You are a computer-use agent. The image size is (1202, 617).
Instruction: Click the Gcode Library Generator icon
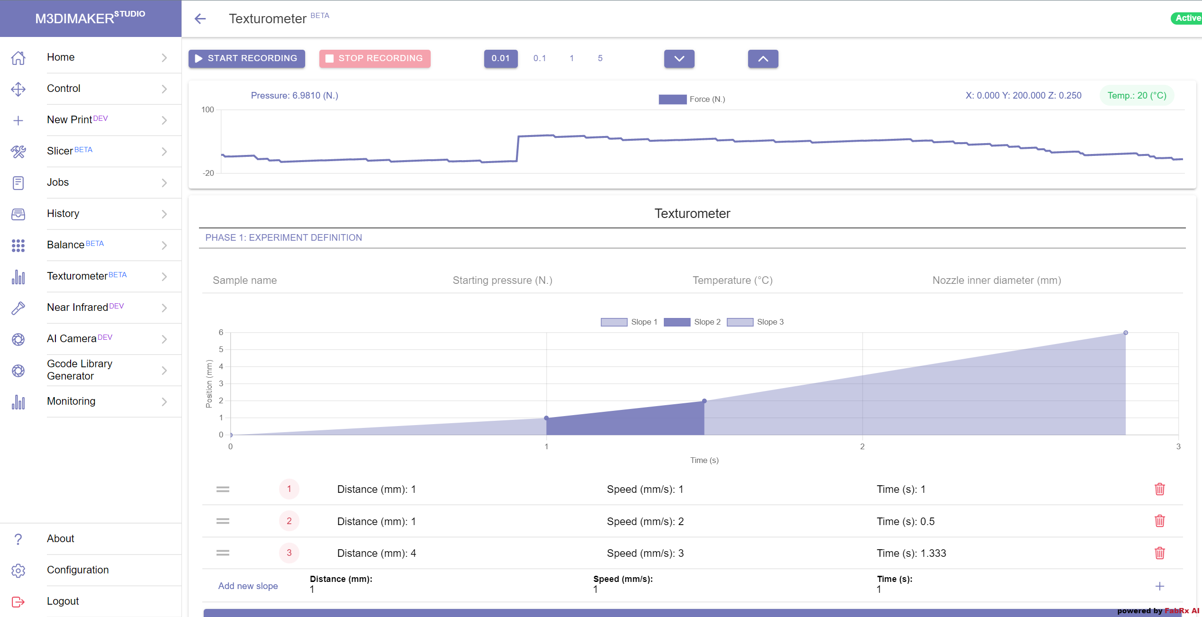pos(18,370)
